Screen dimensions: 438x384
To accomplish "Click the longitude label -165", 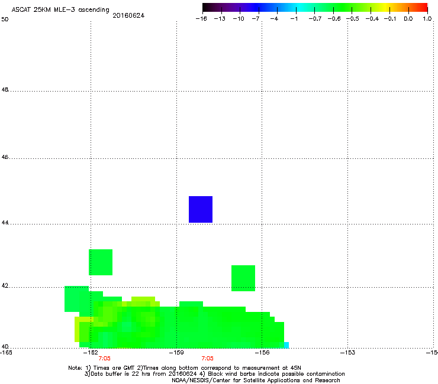I will point(6,353).
